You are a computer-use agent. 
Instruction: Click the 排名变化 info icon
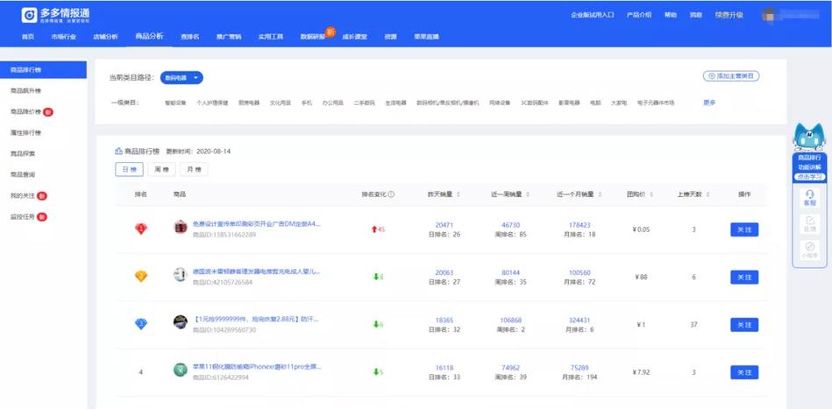[x=391, y=194]
